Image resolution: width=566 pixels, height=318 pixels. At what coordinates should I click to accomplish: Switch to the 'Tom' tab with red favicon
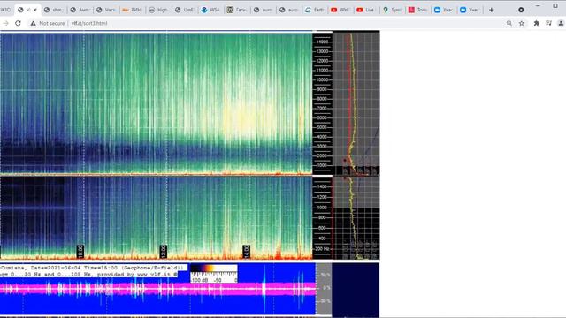click(418, 10)
